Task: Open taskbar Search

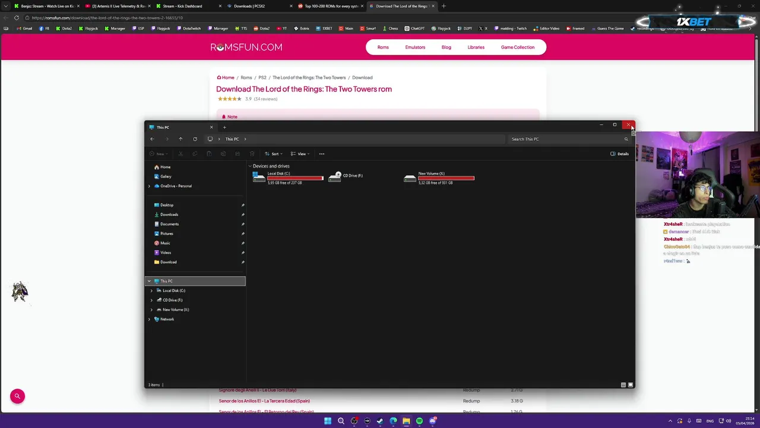Action: tap(341, 421)
